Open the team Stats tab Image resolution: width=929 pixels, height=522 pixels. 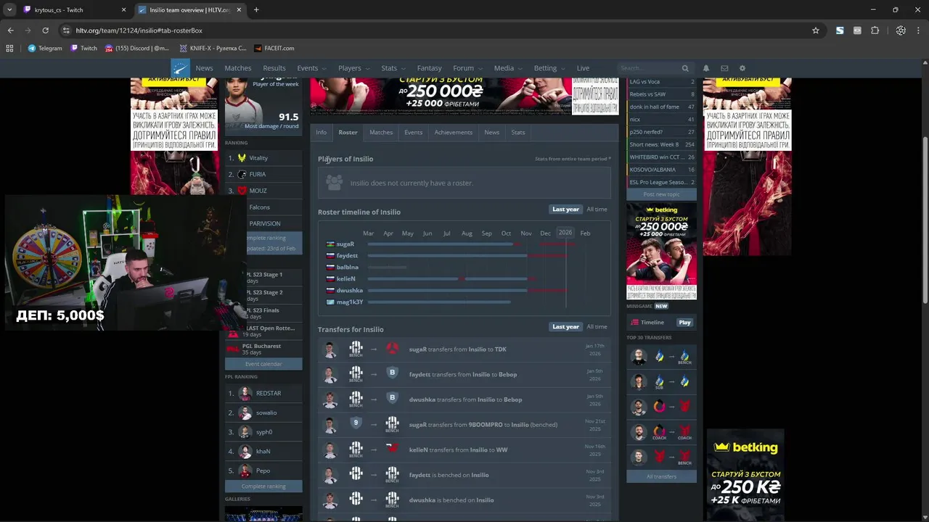(518, 132)
